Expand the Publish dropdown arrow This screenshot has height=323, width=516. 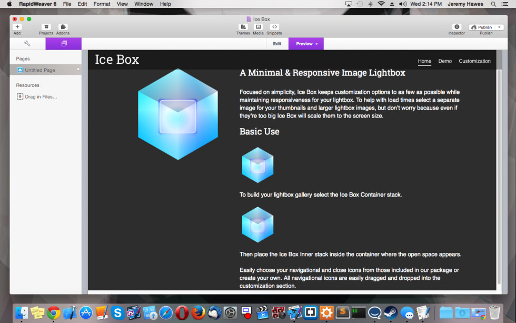pyautogui.click(x=500, y=27)
